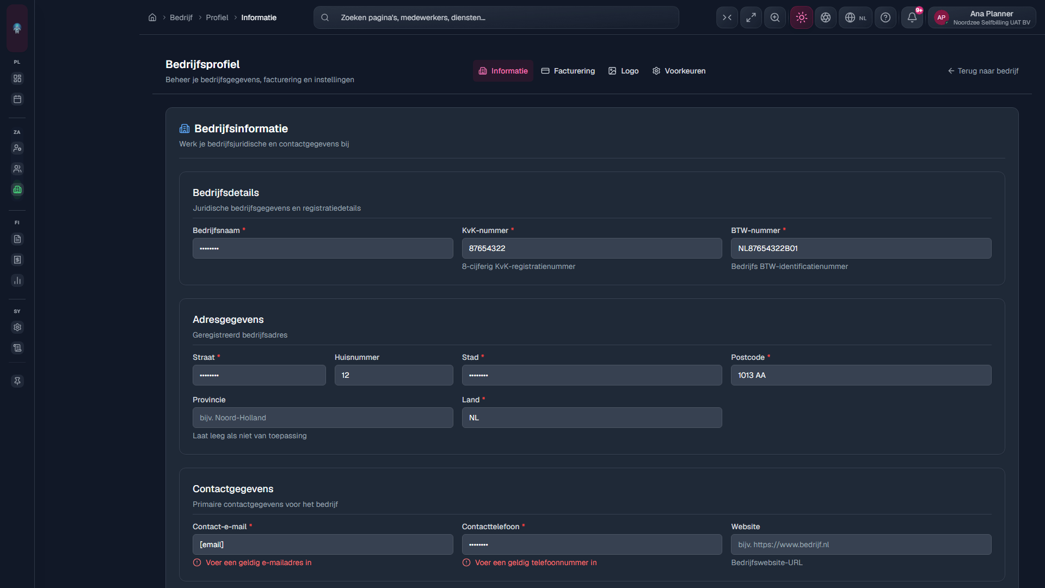Click the Bedrijfsinformatie building icon

coord(185,128)
